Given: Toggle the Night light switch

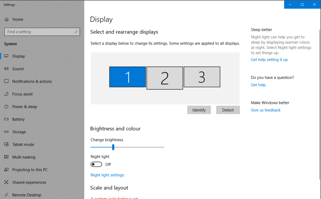Looking at the screenshot, I should (96, 164).
